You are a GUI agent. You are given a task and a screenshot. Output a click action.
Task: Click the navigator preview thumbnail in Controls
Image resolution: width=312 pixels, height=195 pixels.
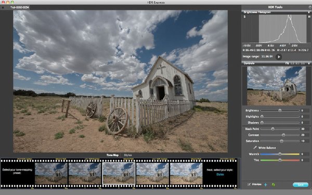(x=277, y=86)
